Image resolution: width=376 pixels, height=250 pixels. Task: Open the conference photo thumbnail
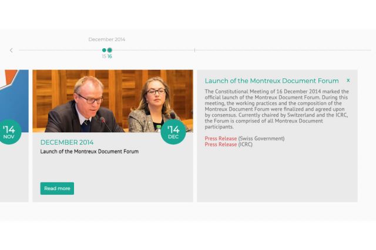(x=113, y=101)
